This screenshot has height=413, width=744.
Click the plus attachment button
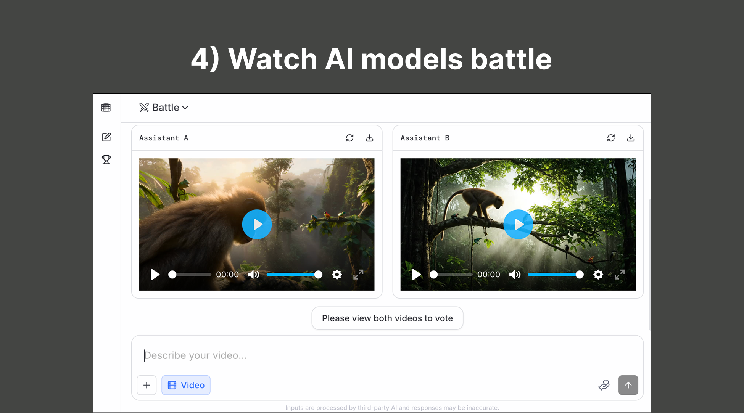[x=147, y=385]
